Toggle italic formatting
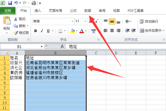The height and width of the screenshot is (111, 166). [x=42, y=31]
